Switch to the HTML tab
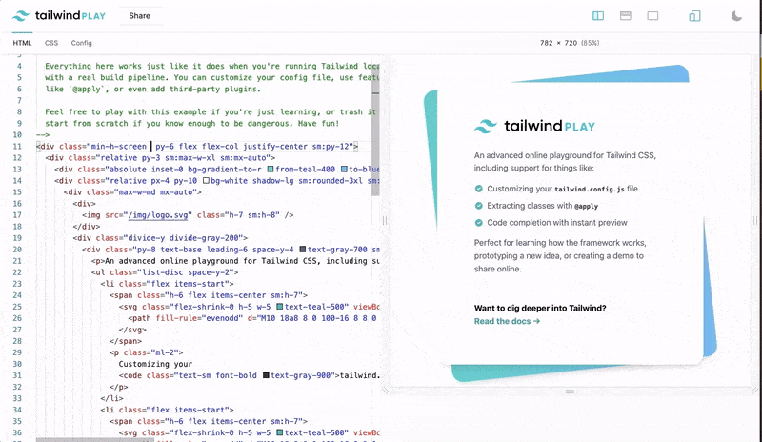This screenshot has height=442, width=762. (x=22, y=43)
